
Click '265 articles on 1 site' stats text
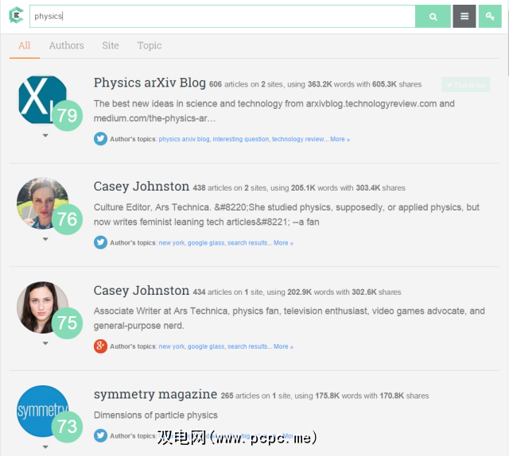(x=256, y=396)
